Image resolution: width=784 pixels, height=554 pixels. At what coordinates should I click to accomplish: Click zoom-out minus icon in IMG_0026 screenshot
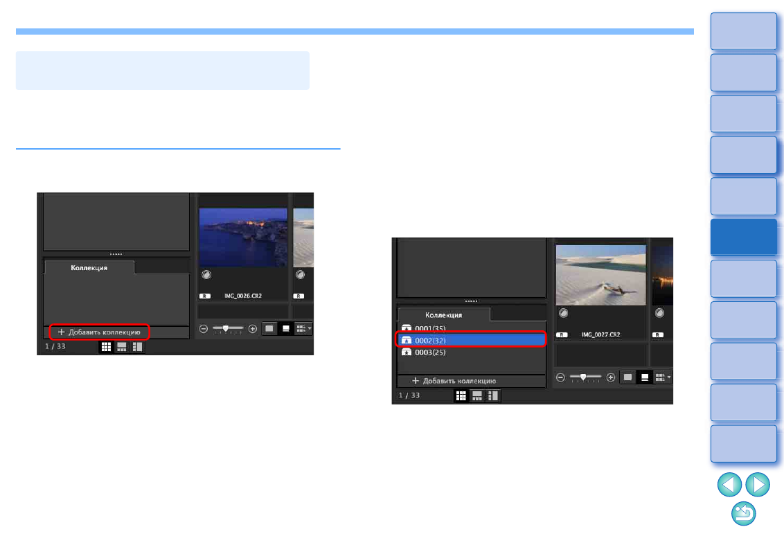tap(204, 328)
